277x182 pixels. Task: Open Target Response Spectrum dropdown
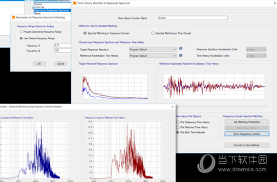(153, 49)
